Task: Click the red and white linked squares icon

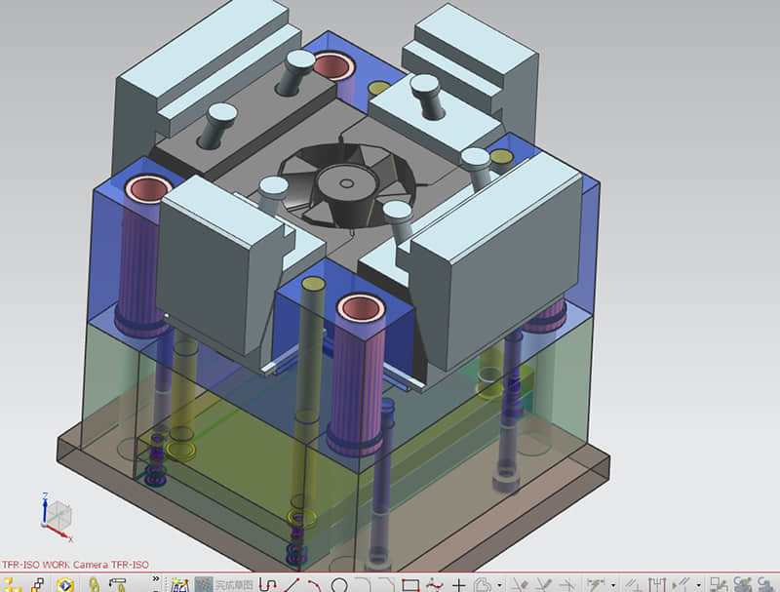Action: [x=38, y=584]
